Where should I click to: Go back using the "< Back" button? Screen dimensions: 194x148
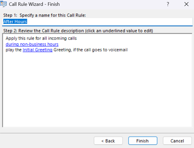pyautogui.click(x=108, y=141)
